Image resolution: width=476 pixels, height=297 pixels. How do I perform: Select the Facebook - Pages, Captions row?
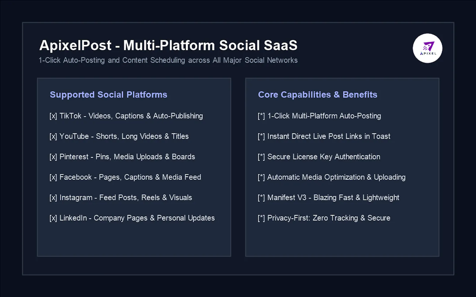click(x=125, y=177)
